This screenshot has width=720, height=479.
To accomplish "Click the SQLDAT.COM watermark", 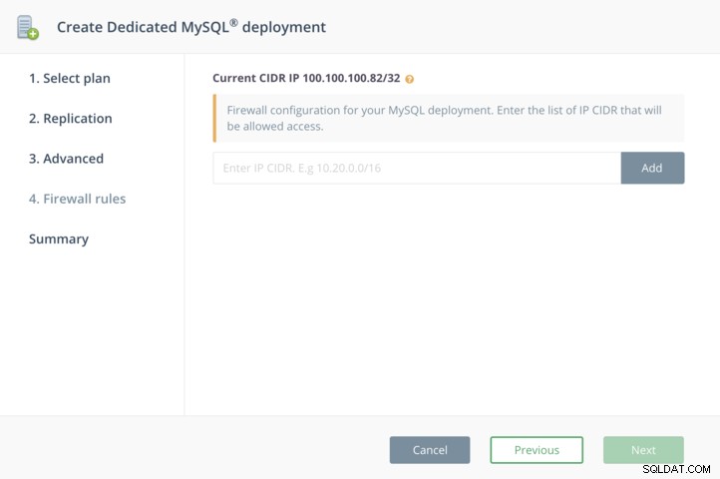I will point(676,469).
